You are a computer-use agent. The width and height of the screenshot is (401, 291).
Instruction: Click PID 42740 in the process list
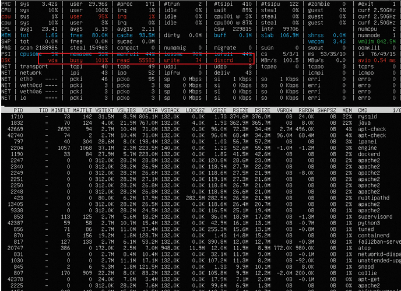tap(15, 135)
